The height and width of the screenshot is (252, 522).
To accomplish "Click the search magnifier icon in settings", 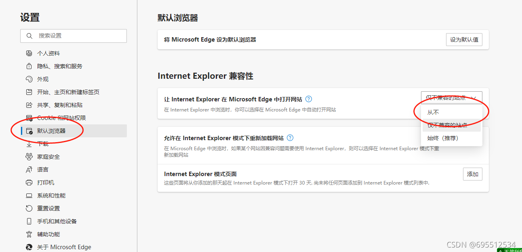I will tap(29, 36).
